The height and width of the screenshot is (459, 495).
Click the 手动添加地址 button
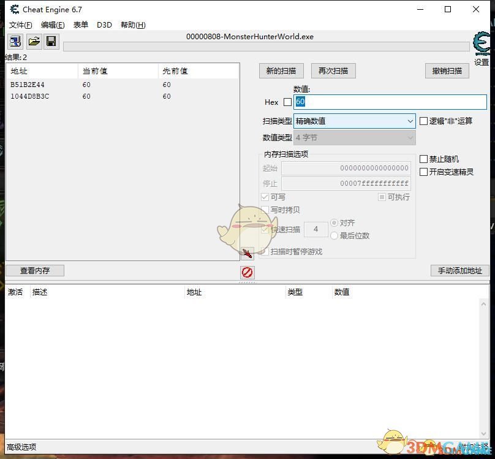point(460,270)
